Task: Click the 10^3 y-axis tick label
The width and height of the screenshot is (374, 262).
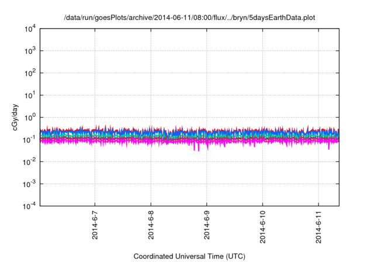Action: click(29, 51)
